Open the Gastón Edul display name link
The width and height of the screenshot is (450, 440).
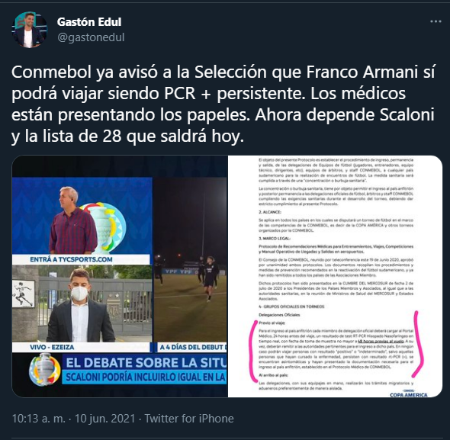point(89,22)
